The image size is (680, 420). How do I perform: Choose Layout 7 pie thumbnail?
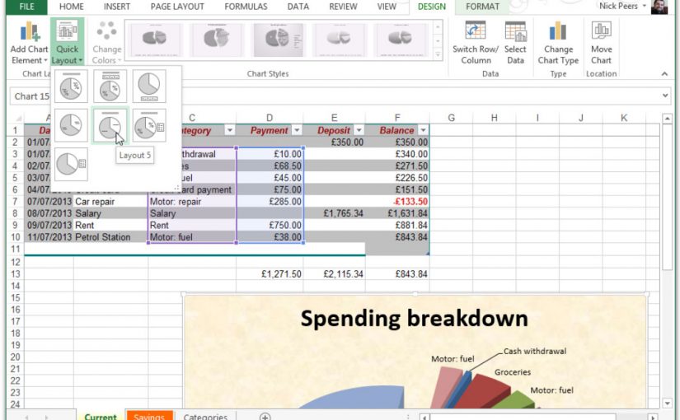click(x=71, y=164)
